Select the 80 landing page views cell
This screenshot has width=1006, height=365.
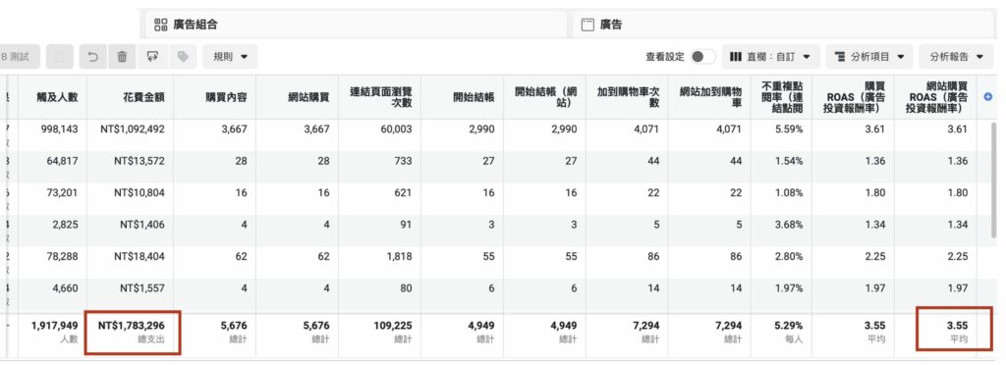(380, 295)
